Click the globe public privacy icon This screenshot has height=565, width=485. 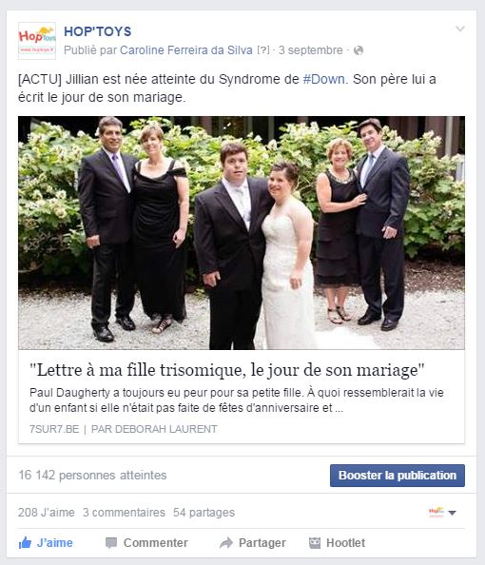coord(359,50)
